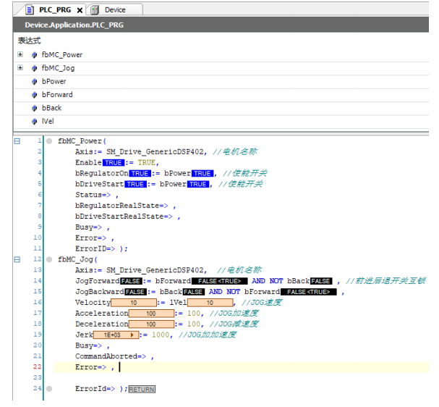Click the lVel variable icon
The width and height of the screenshot is (439, 407).
tap(35, 122)
